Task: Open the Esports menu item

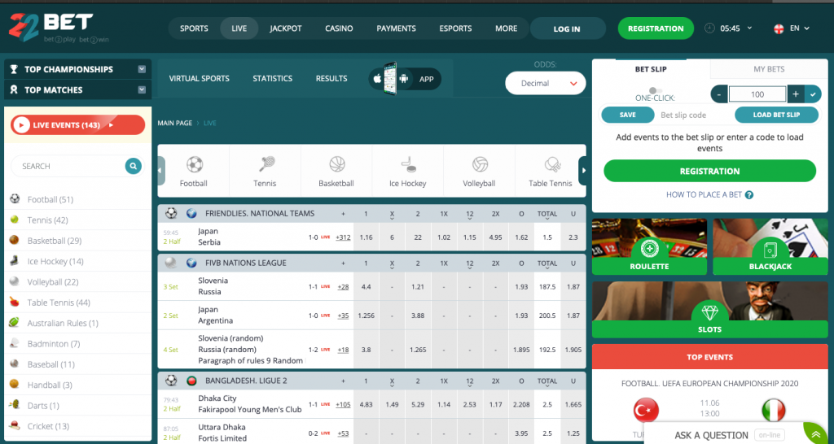Action: pos(455,28)
